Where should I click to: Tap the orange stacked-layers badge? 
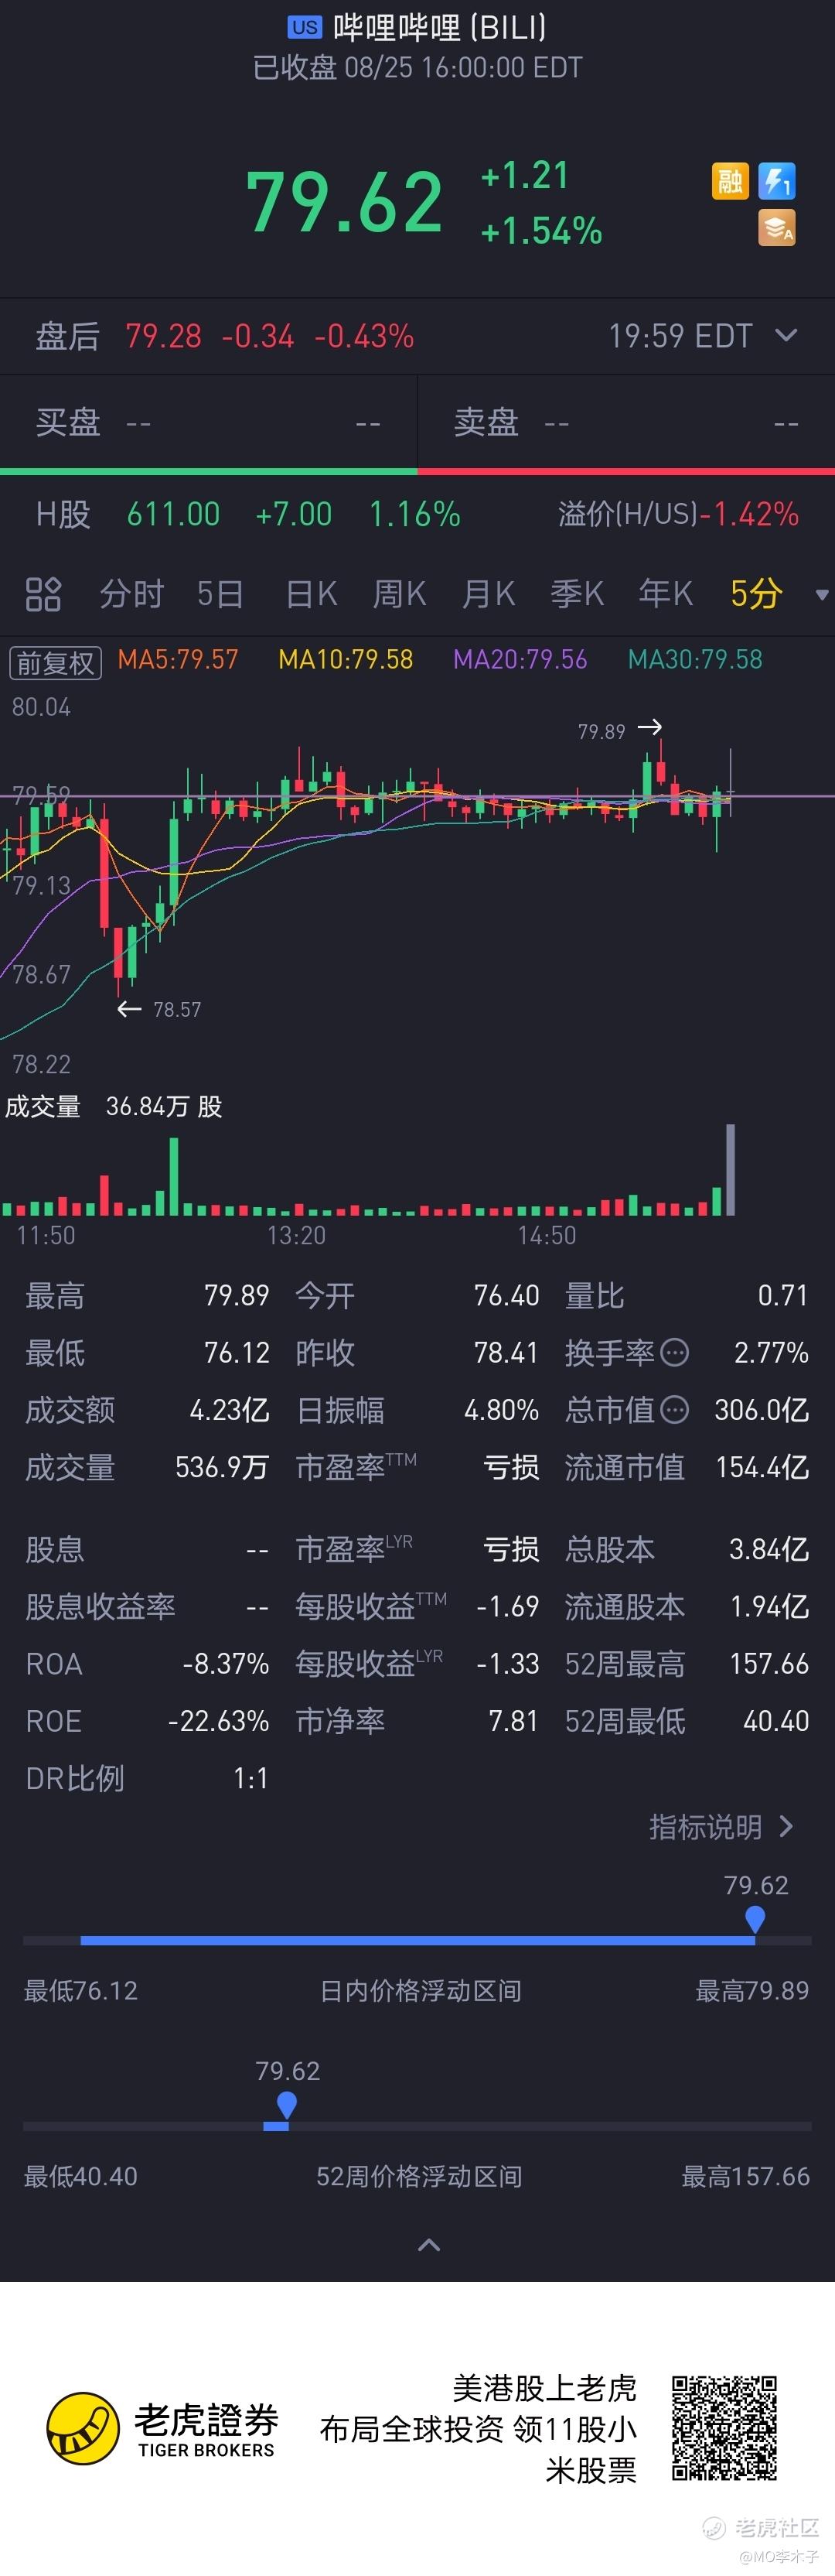776,228
